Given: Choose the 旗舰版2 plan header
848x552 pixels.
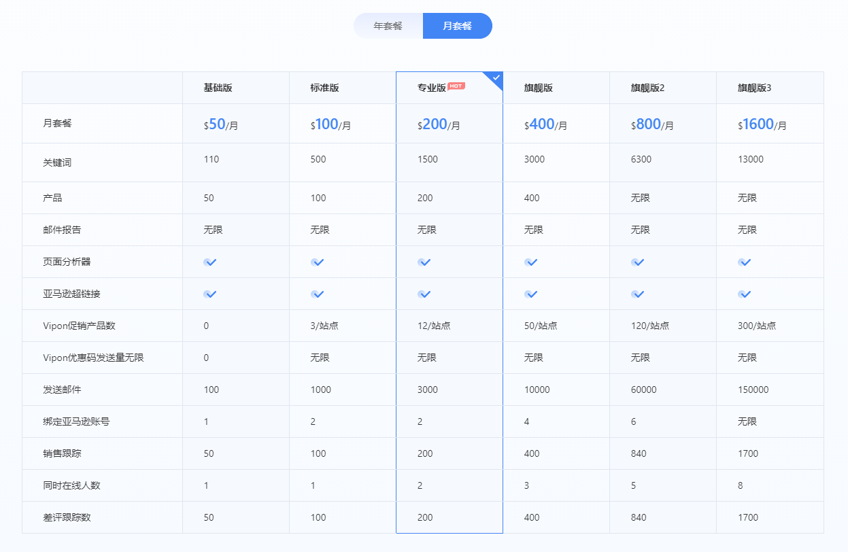Looking at the screenshot, I should (647, 88).
